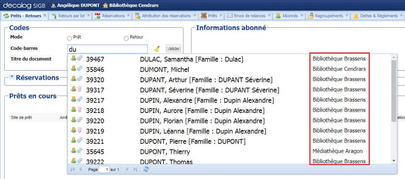The width and height of the screenshot is (405, 179).
Task: Refresh the suggestion list
Action: pos(146,169)
